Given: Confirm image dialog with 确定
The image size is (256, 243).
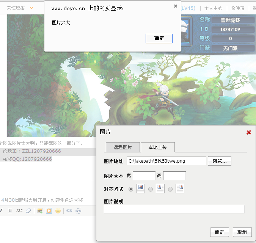Looking at the screenshot, I should click(220, 232).
